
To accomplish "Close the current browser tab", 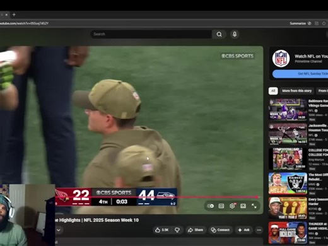I will (6, 15).
